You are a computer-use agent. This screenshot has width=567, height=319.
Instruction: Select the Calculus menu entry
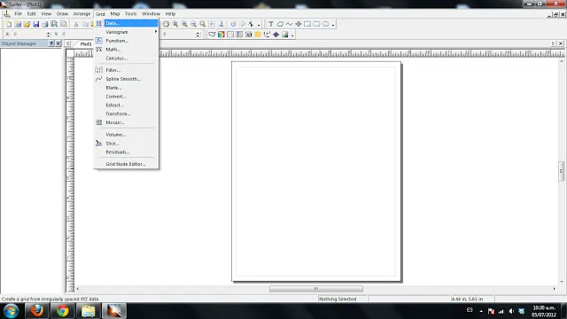coord(126,58)
